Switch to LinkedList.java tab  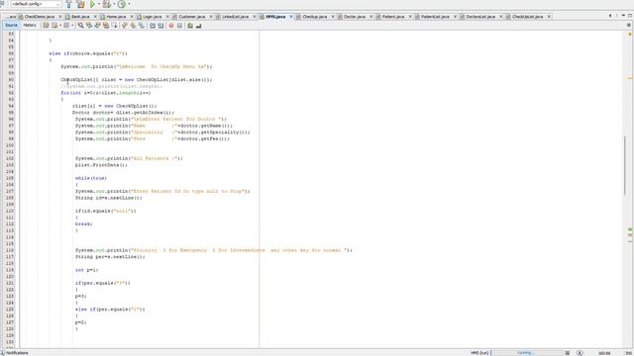coord(235,17)
